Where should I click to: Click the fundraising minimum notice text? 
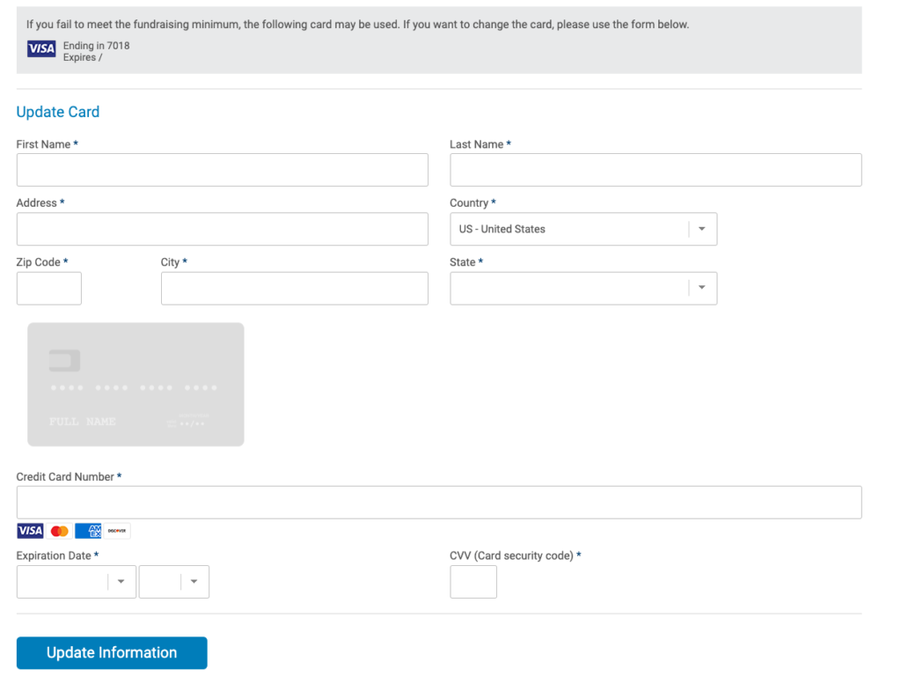pos(357,24)
